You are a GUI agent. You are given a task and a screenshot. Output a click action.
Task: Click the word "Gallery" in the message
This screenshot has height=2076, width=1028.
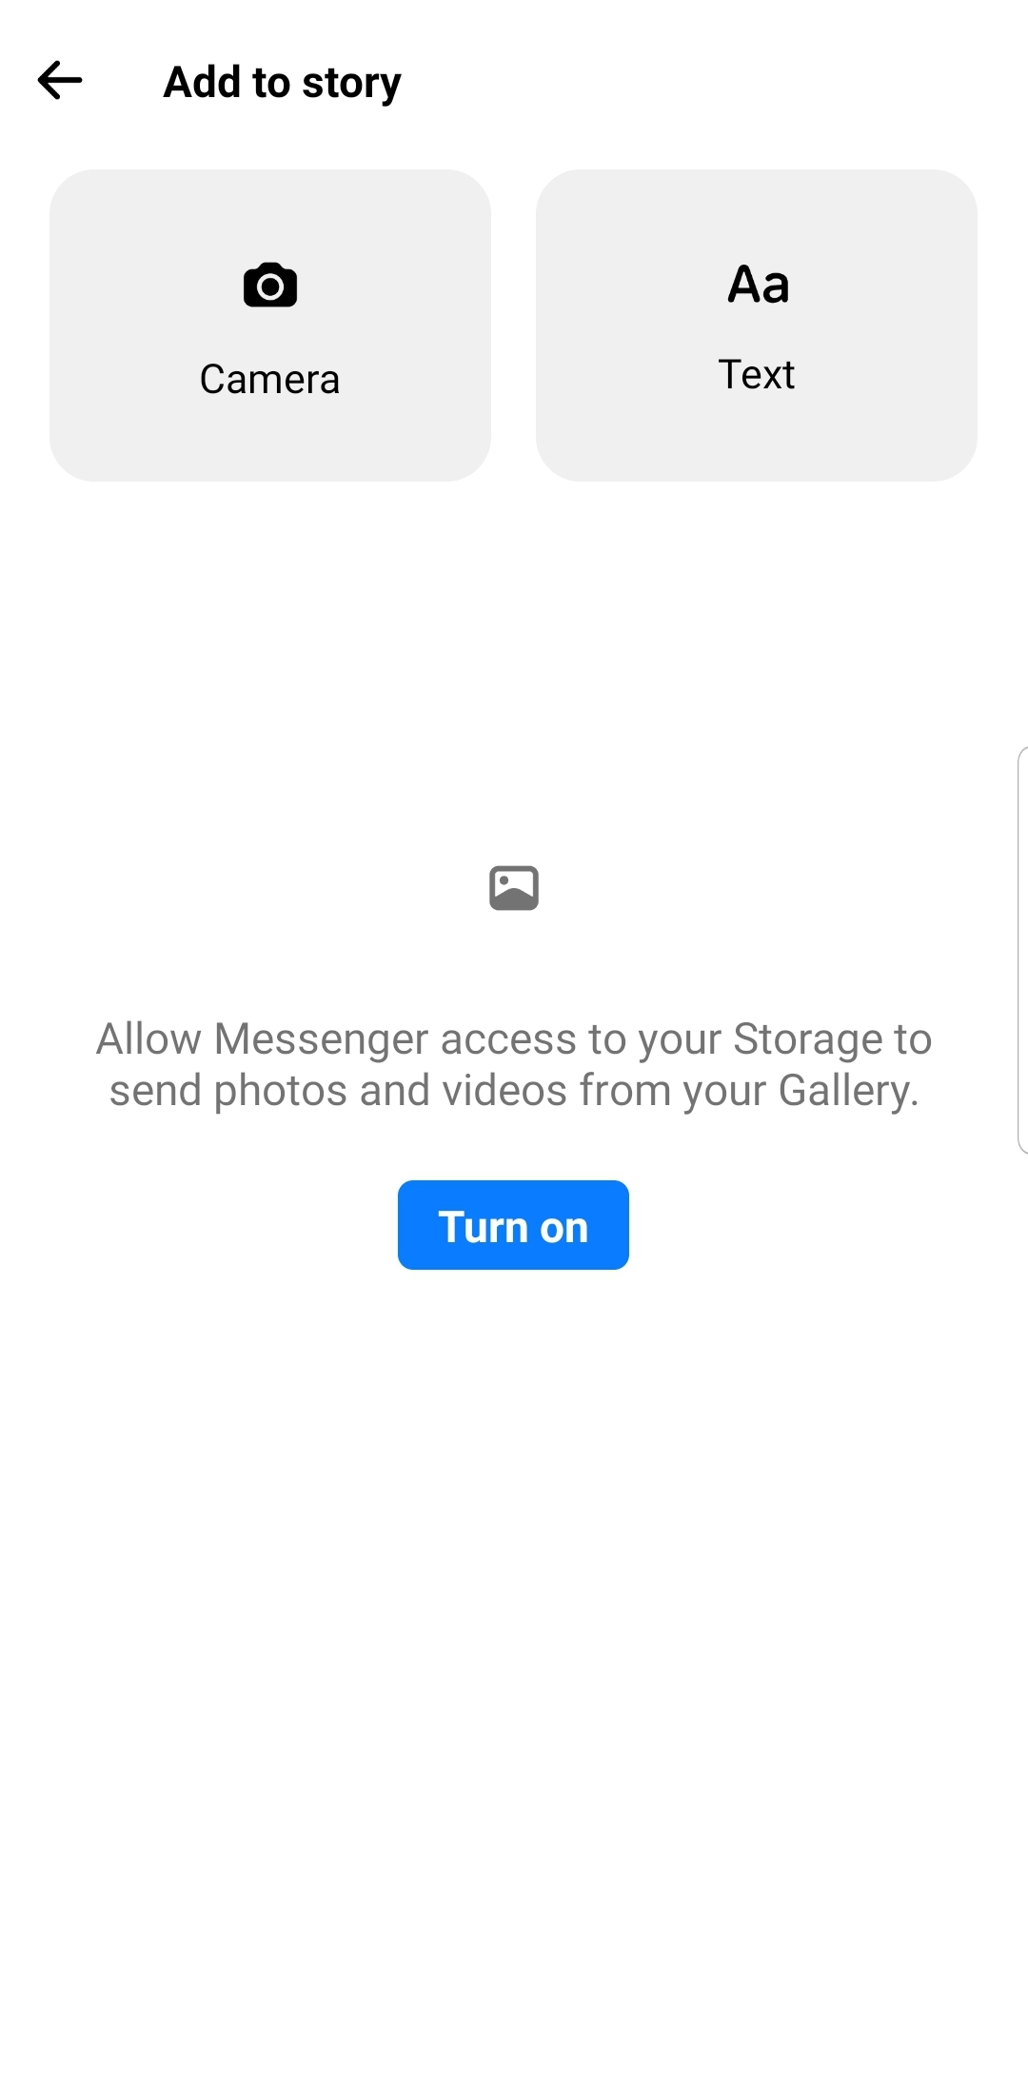(843, 1091)
